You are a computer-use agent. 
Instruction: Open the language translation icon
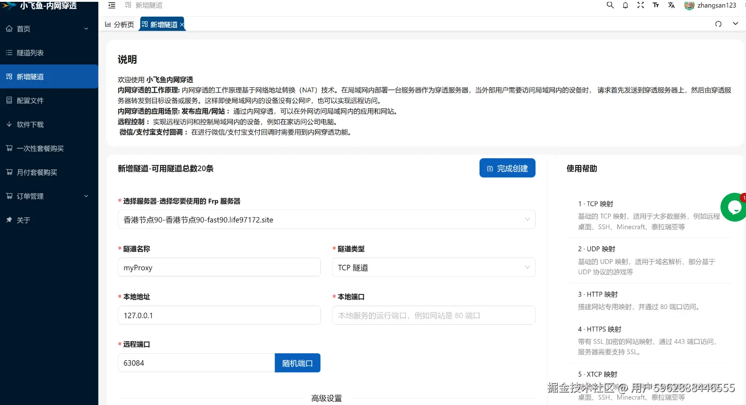pos(671,5)
